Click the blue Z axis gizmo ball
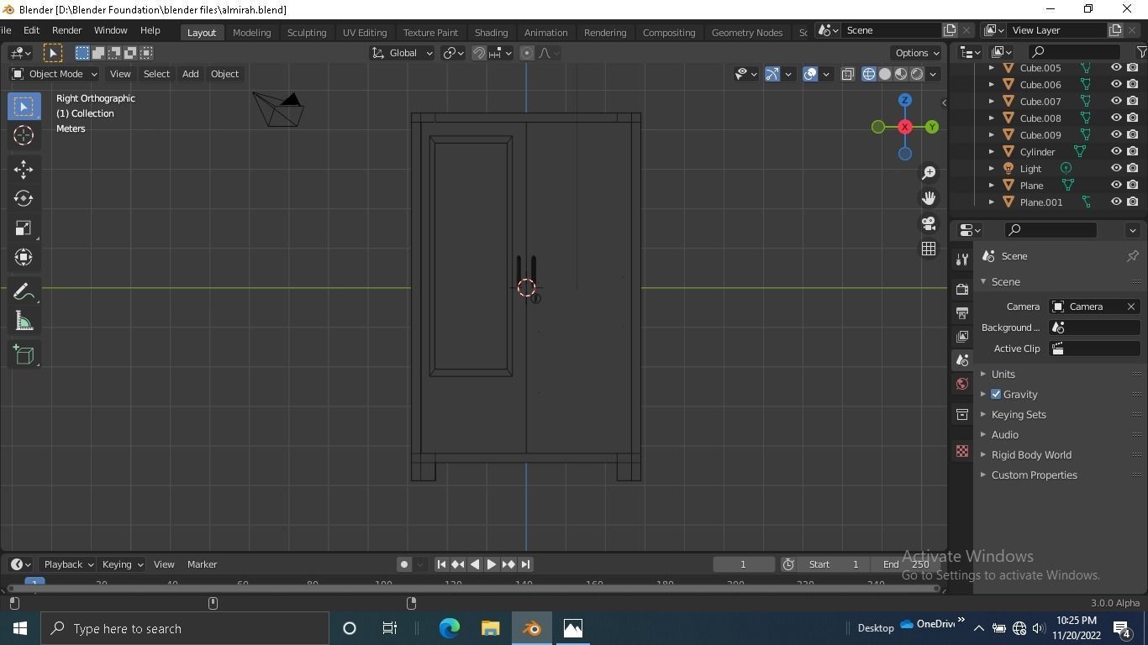 tap(905, 100)
